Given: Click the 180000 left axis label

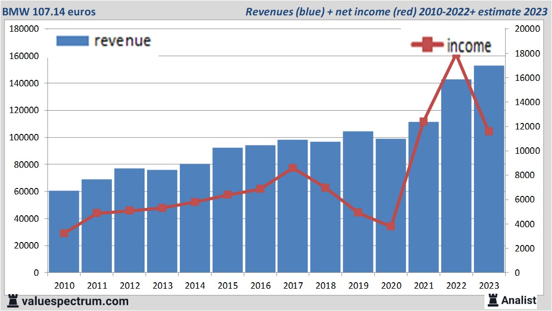Looking at the screenshot, I should [24, 29].
